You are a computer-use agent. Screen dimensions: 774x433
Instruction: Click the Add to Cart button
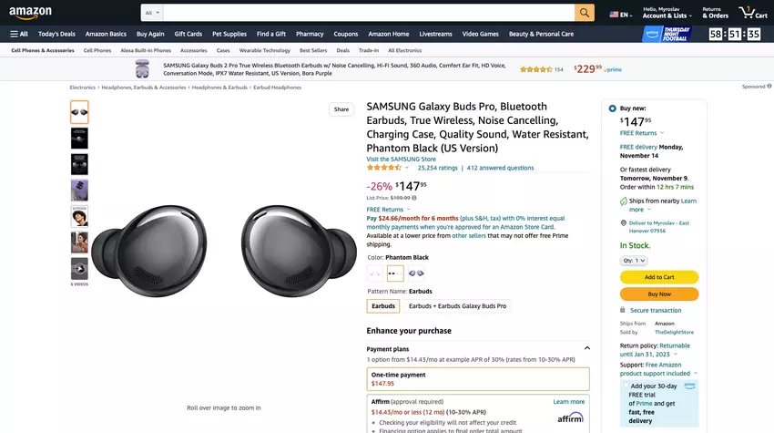[658, 277]
